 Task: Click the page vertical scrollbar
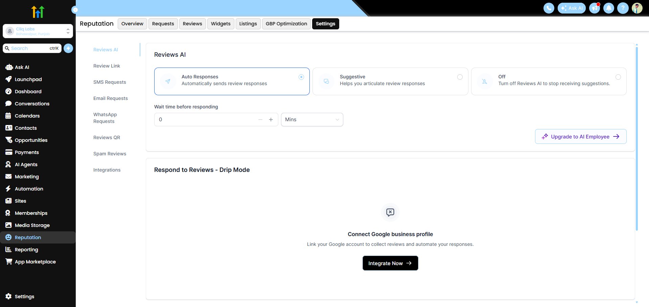coord(637,139)
